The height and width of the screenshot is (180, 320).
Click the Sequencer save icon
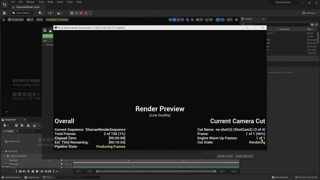point(16,125)
